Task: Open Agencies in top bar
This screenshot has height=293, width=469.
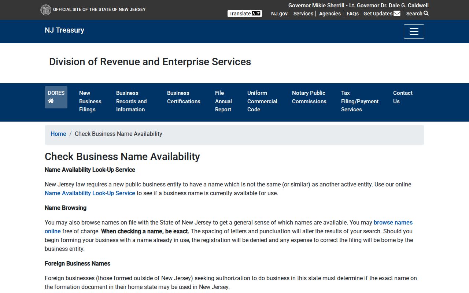Action: (330, 14)
